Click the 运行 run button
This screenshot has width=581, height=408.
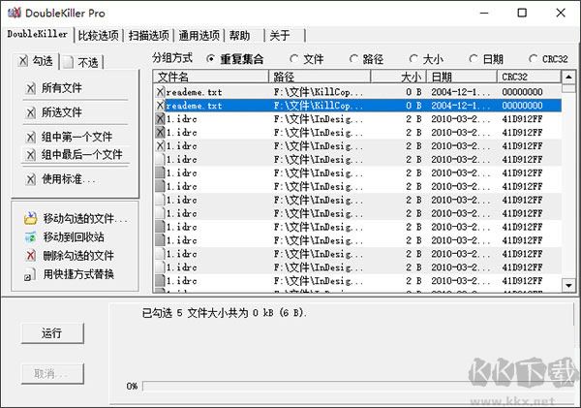(52, 333)
